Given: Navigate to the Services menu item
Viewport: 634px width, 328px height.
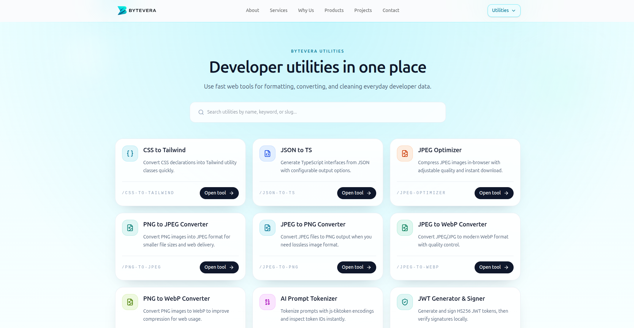Looking at the screenshot, I should [x=278, y=10].
